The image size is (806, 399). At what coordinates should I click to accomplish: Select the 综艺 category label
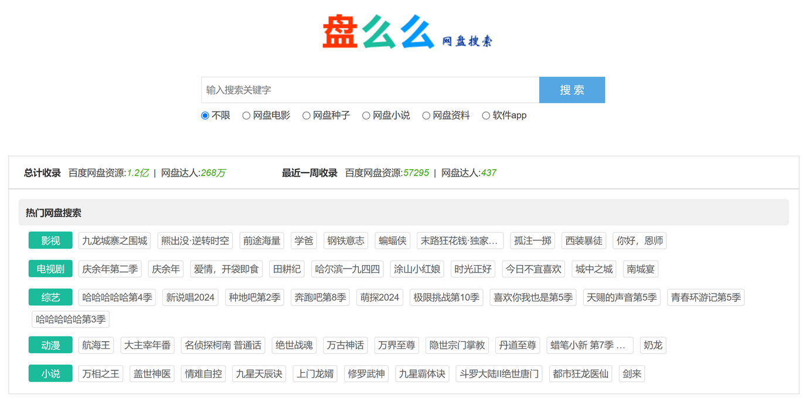tap(50, 297)
